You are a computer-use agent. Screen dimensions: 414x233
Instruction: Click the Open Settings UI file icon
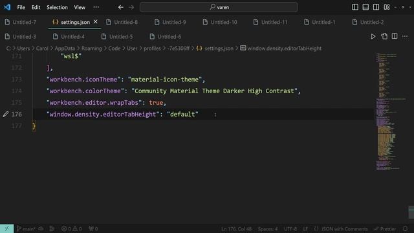click(384, 36)
